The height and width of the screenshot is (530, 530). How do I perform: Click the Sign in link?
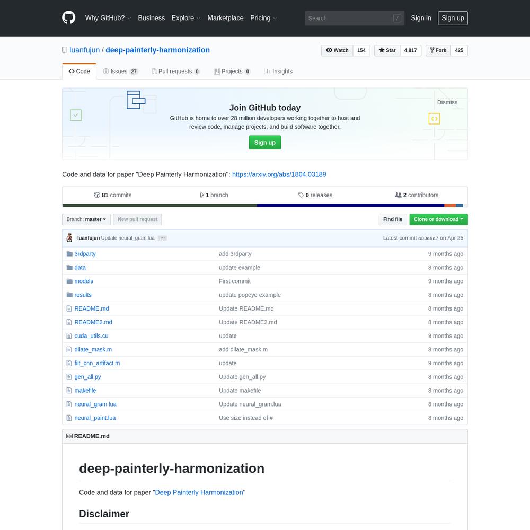[x=421, y=18]
